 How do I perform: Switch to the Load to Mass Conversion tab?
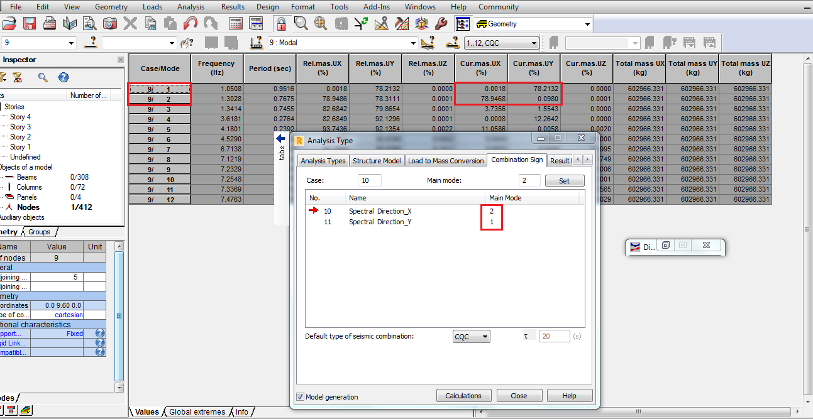[x=446, y=160]
